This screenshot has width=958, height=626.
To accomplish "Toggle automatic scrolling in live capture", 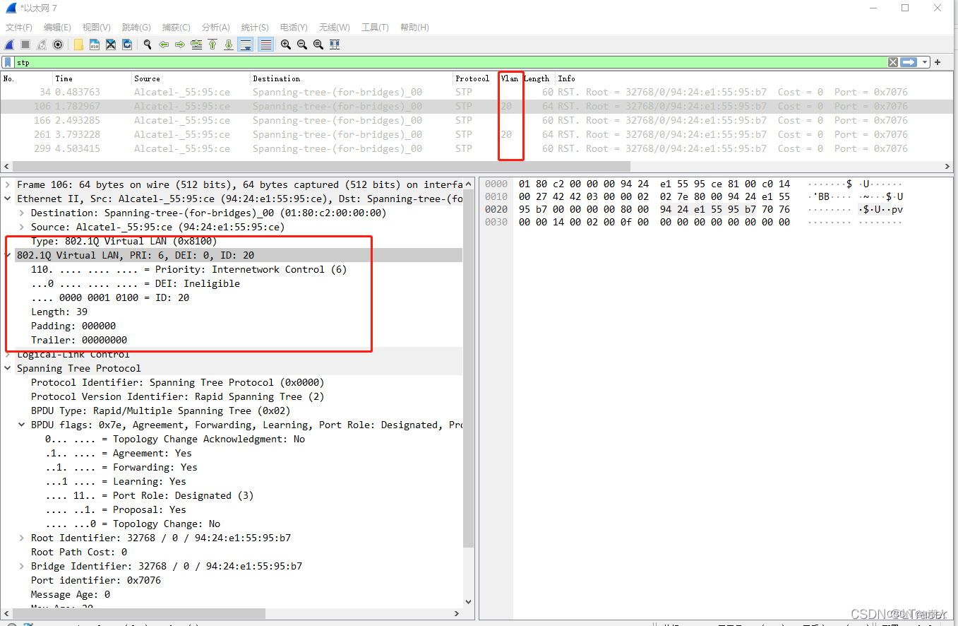I will pyautogui.click(x=246, y=45).
